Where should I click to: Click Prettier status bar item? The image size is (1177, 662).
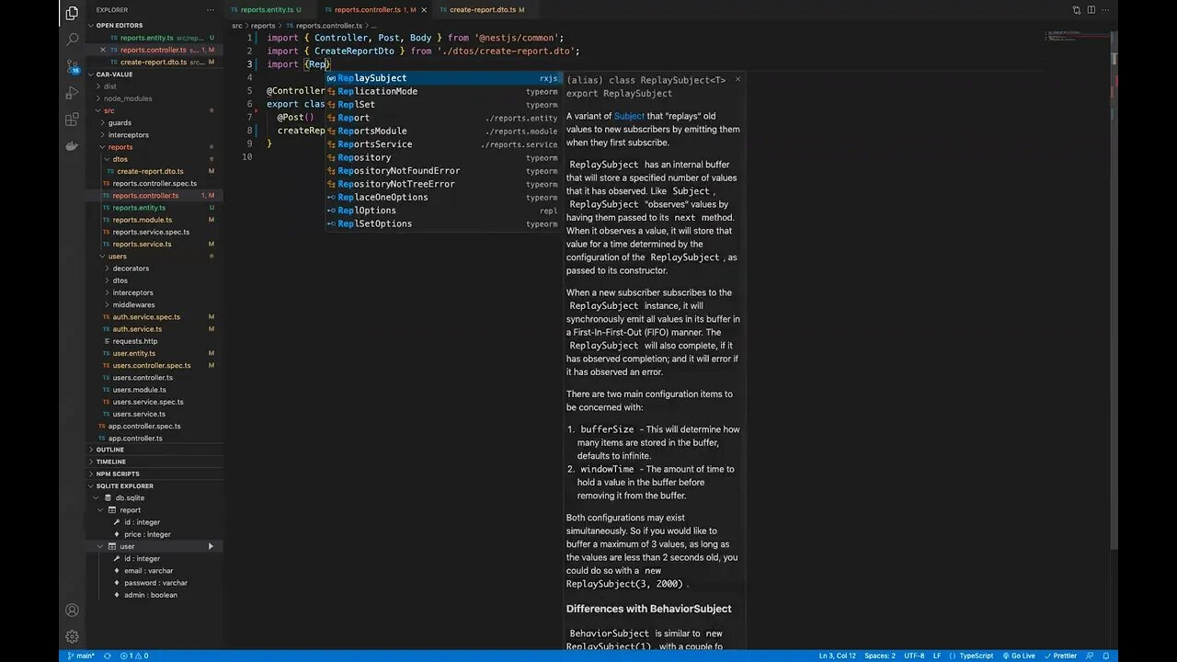coord(1060,656)
